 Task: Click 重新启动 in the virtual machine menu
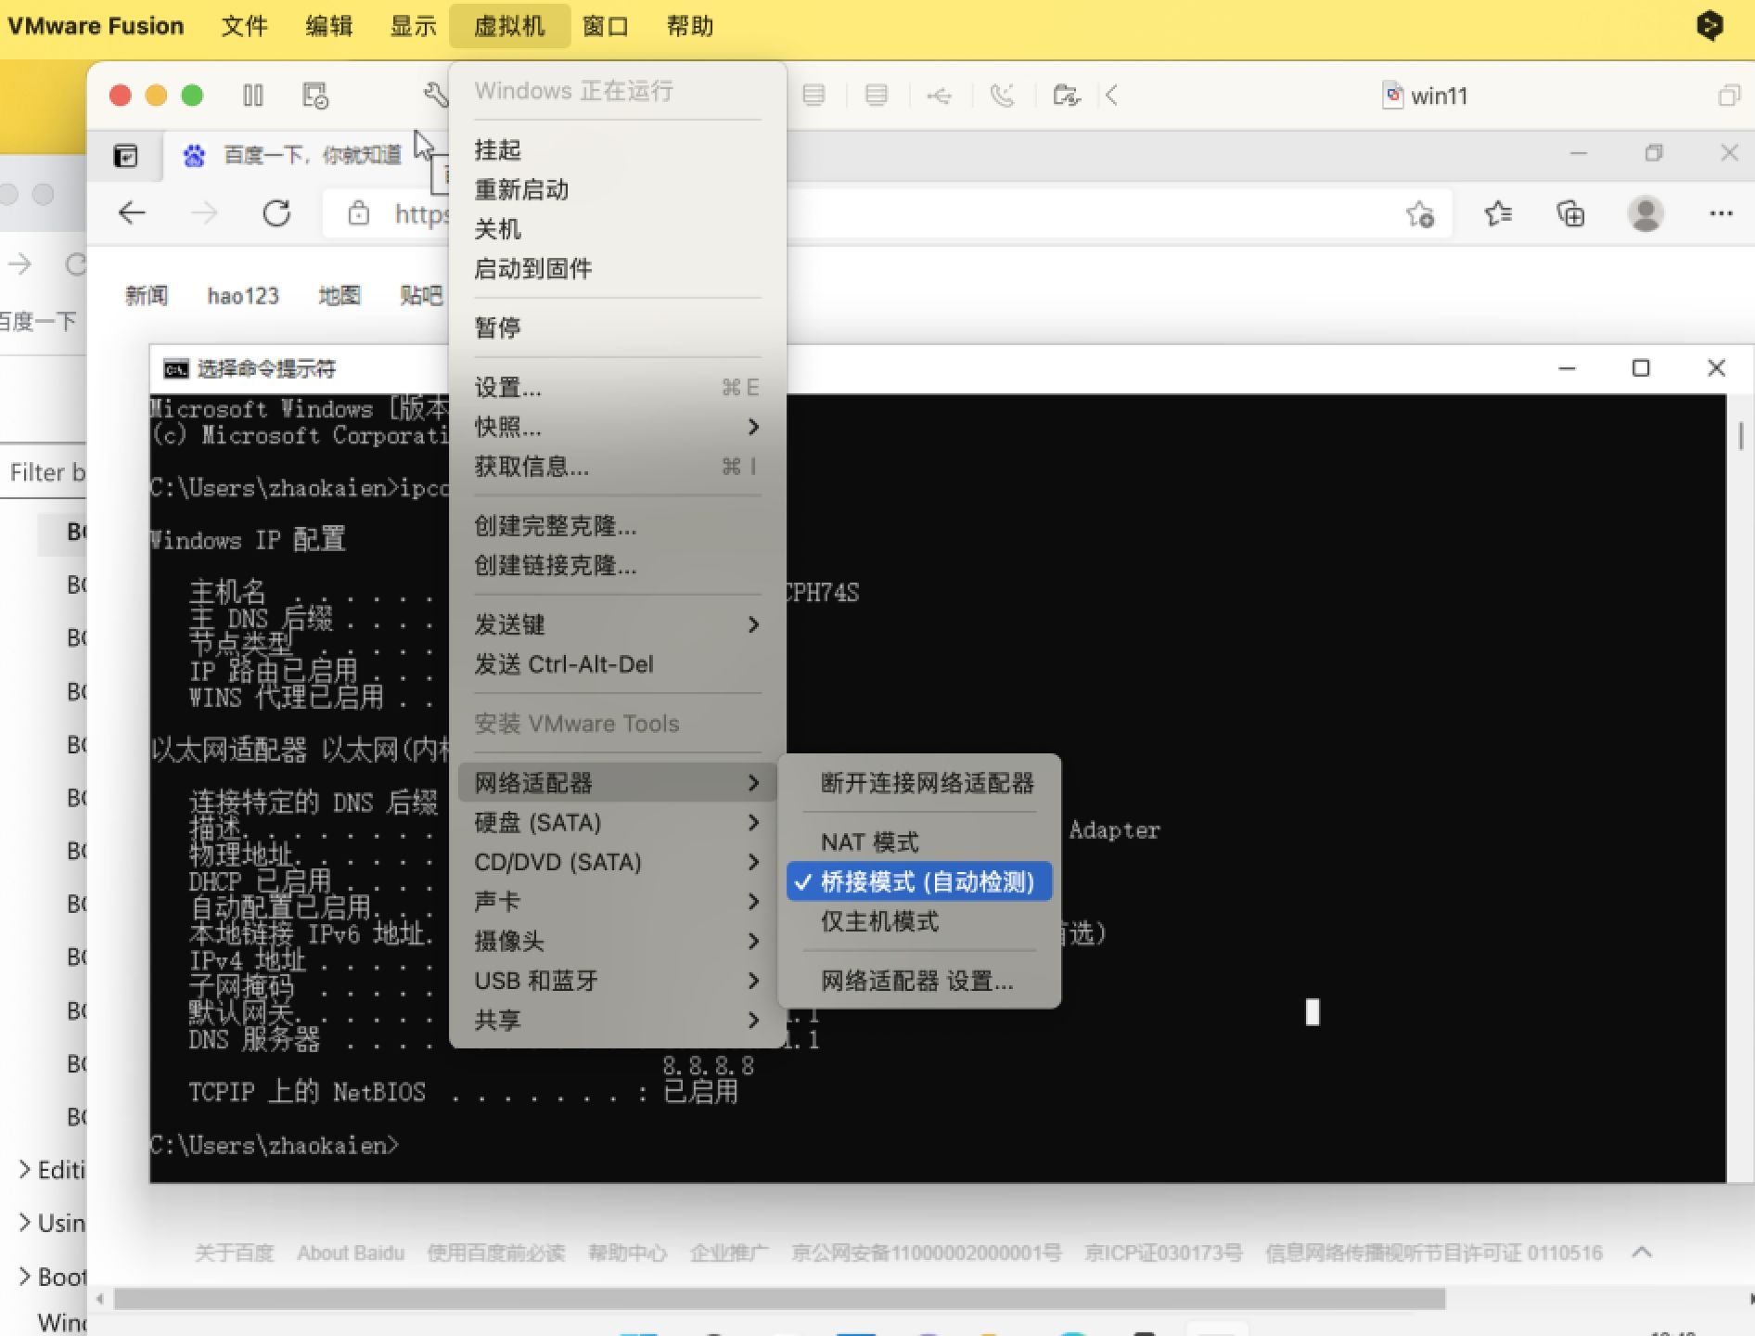pyautogui.click(x=521, y=190)
